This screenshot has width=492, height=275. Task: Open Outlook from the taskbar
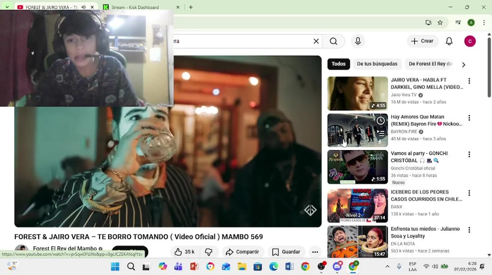point(226,267)
